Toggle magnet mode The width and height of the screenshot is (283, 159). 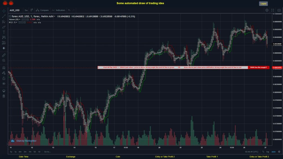coord(4,68)
